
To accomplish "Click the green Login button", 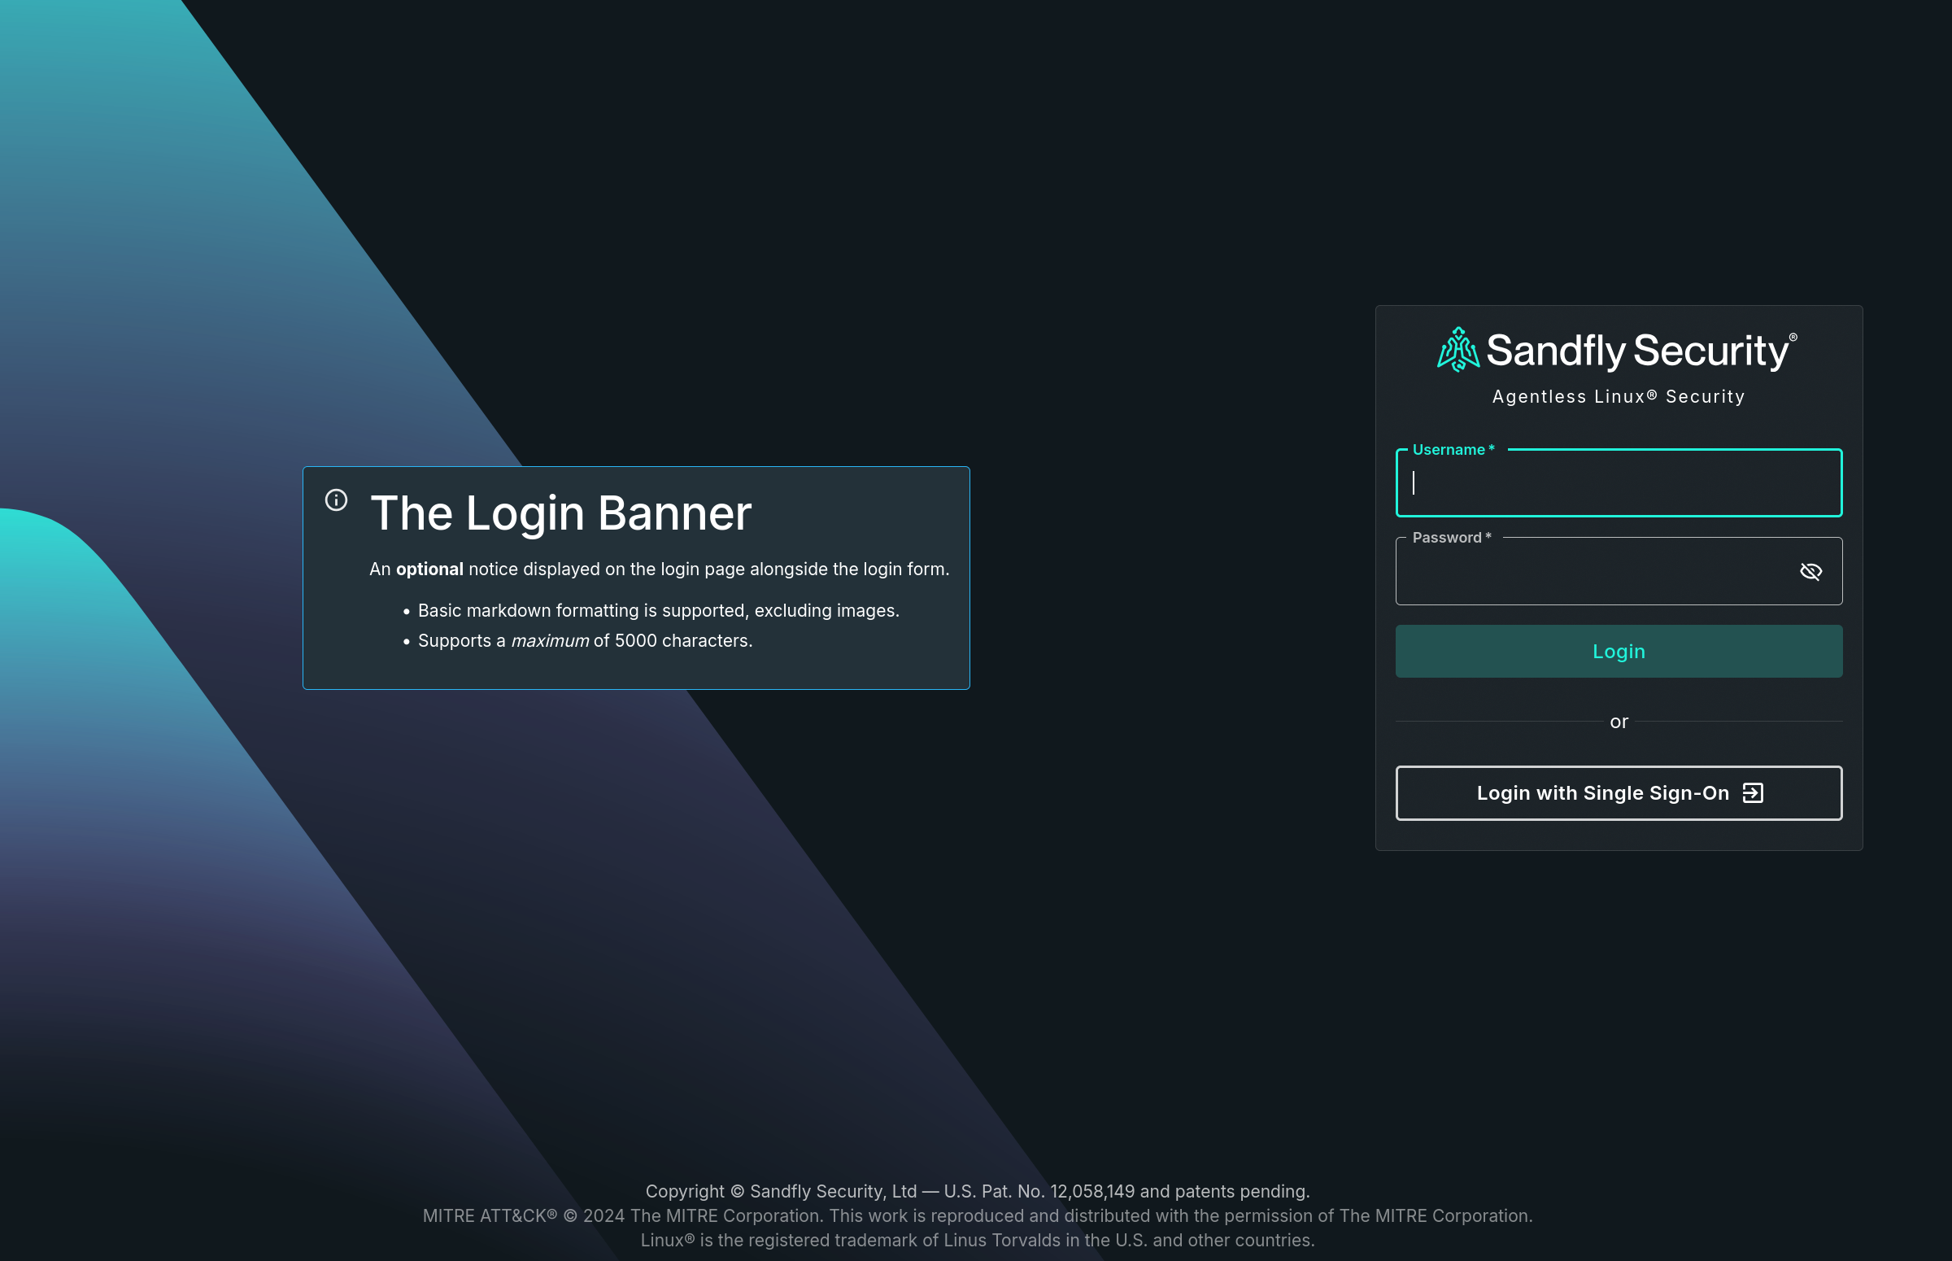I will 1618,651.
